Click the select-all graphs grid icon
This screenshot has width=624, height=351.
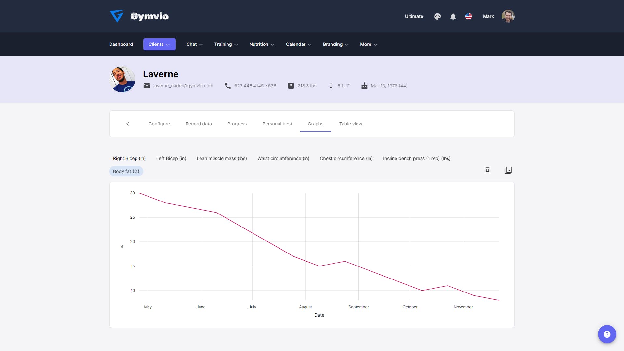[x=487, y=170]
